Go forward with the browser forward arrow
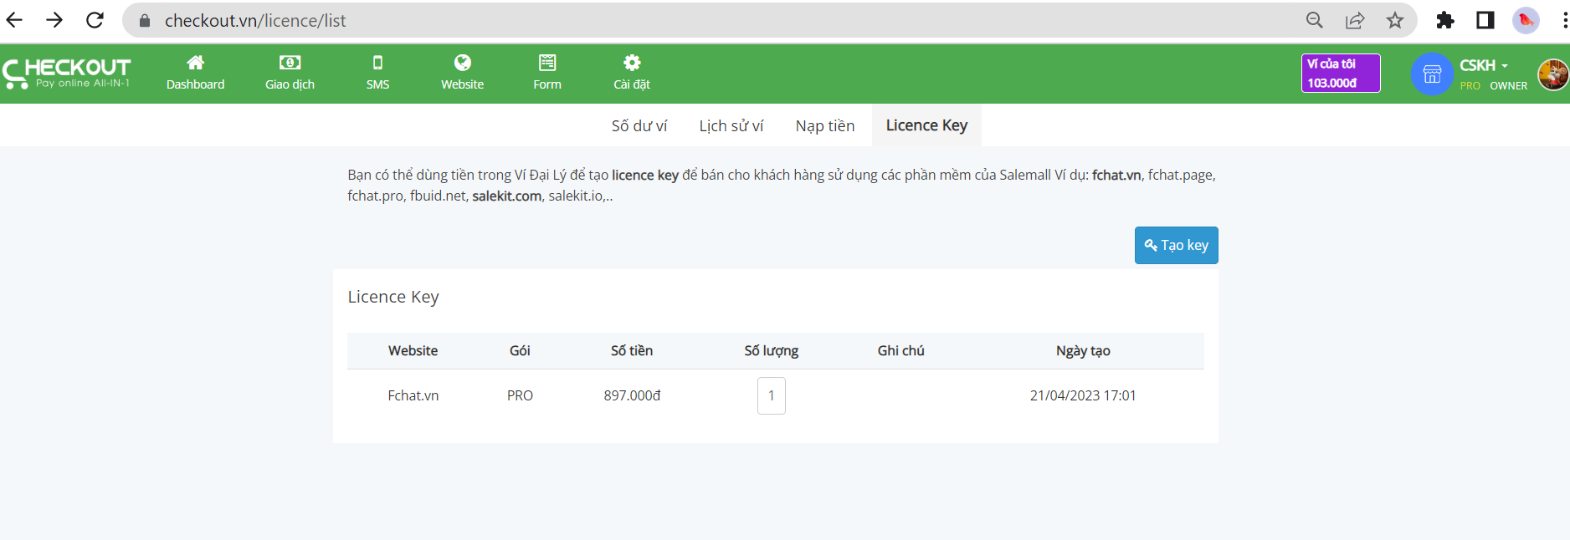The image size is (1570, 540). [x=54, y=20]
